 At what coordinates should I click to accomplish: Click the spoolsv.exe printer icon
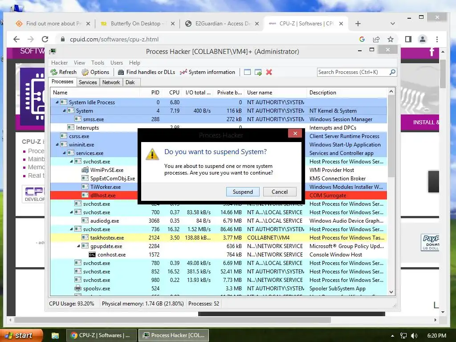[x=77, y=289]
